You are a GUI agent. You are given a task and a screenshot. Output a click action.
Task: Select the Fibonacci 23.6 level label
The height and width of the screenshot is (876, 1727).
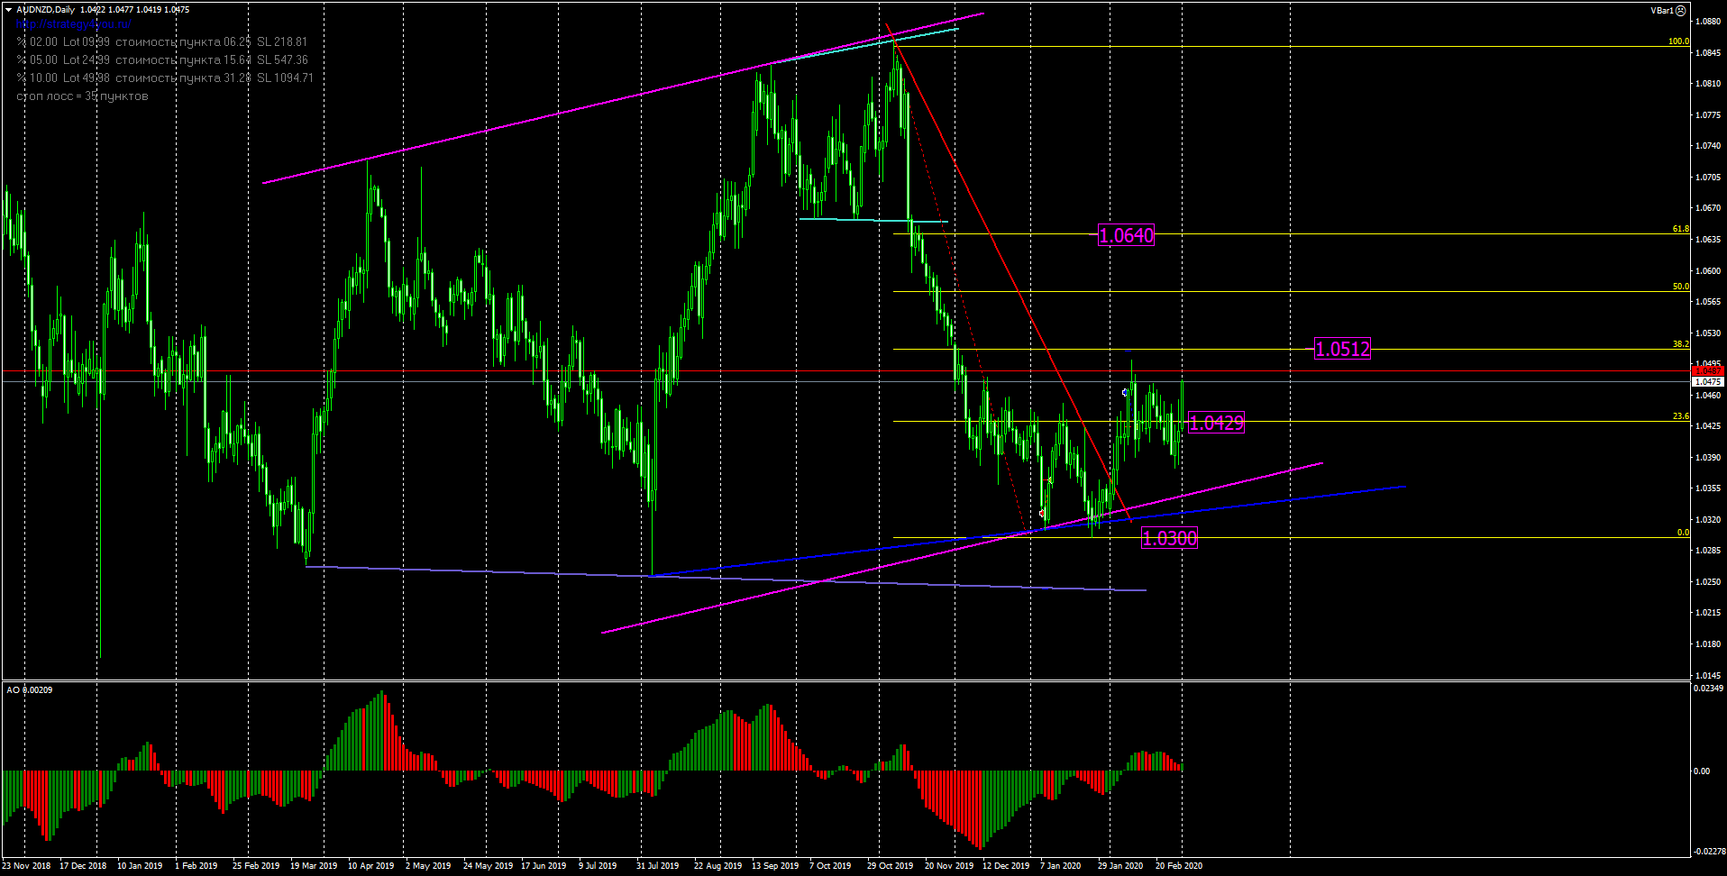coord(1680,416)
